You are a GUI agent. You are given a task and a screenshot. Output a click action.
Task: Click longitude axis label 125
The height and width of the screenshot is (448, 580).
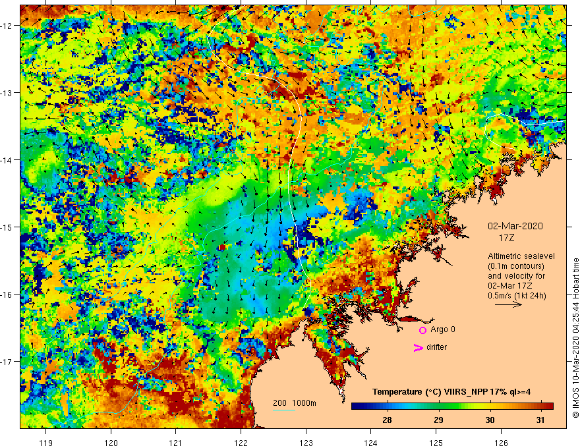click(436, 443)
